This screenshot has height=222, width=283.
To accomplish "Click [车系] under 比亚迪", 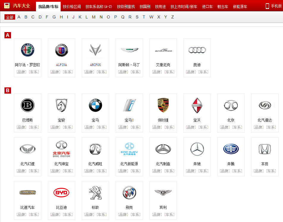I will (68, 215).
